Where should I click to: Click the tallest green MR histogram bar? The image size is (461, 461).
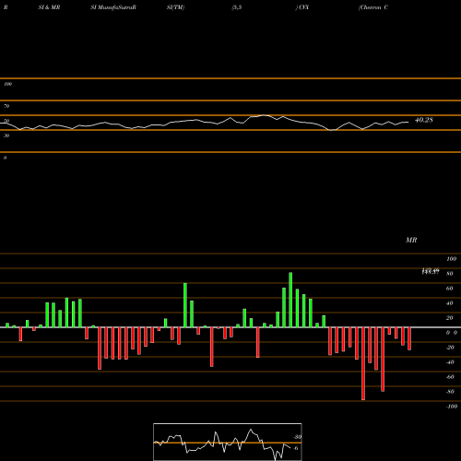[x=290, y=300]
